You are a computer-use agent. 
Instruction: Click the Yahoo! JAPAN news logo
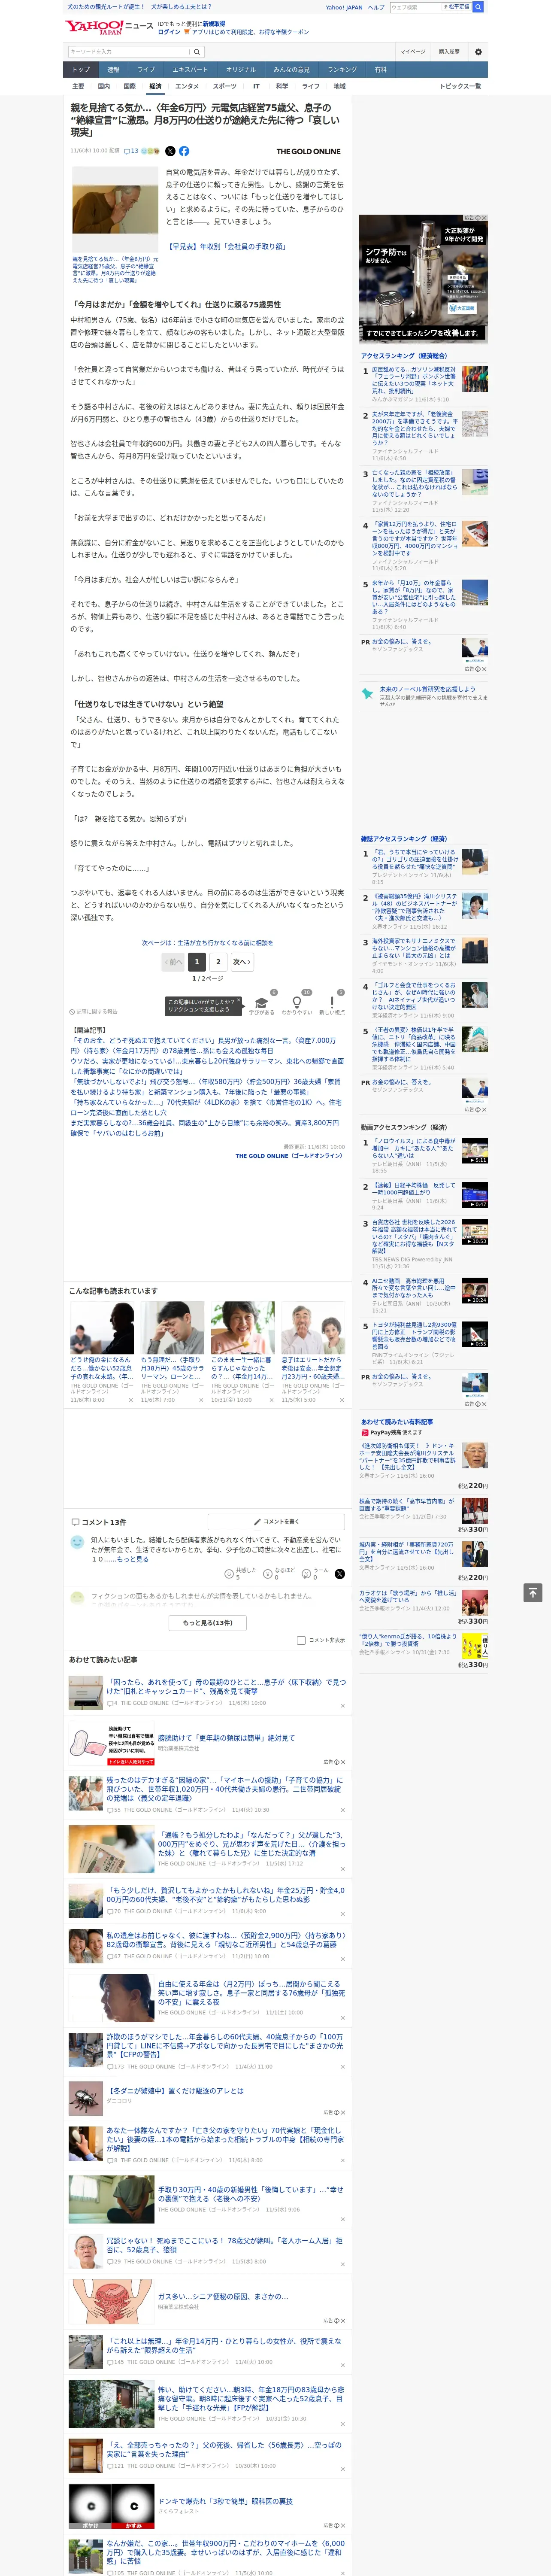coord(109,27)
